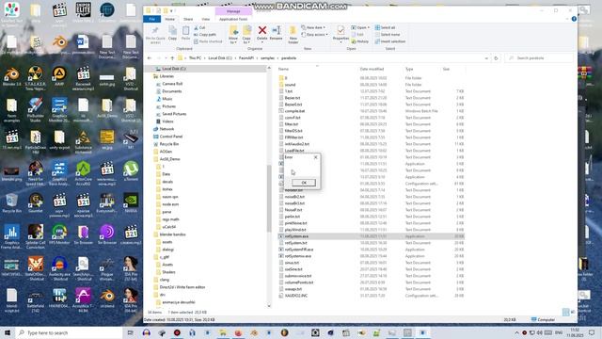Go back using the Back arrow
The width and height of the screenshot is (602, 339).
point(150,58)
